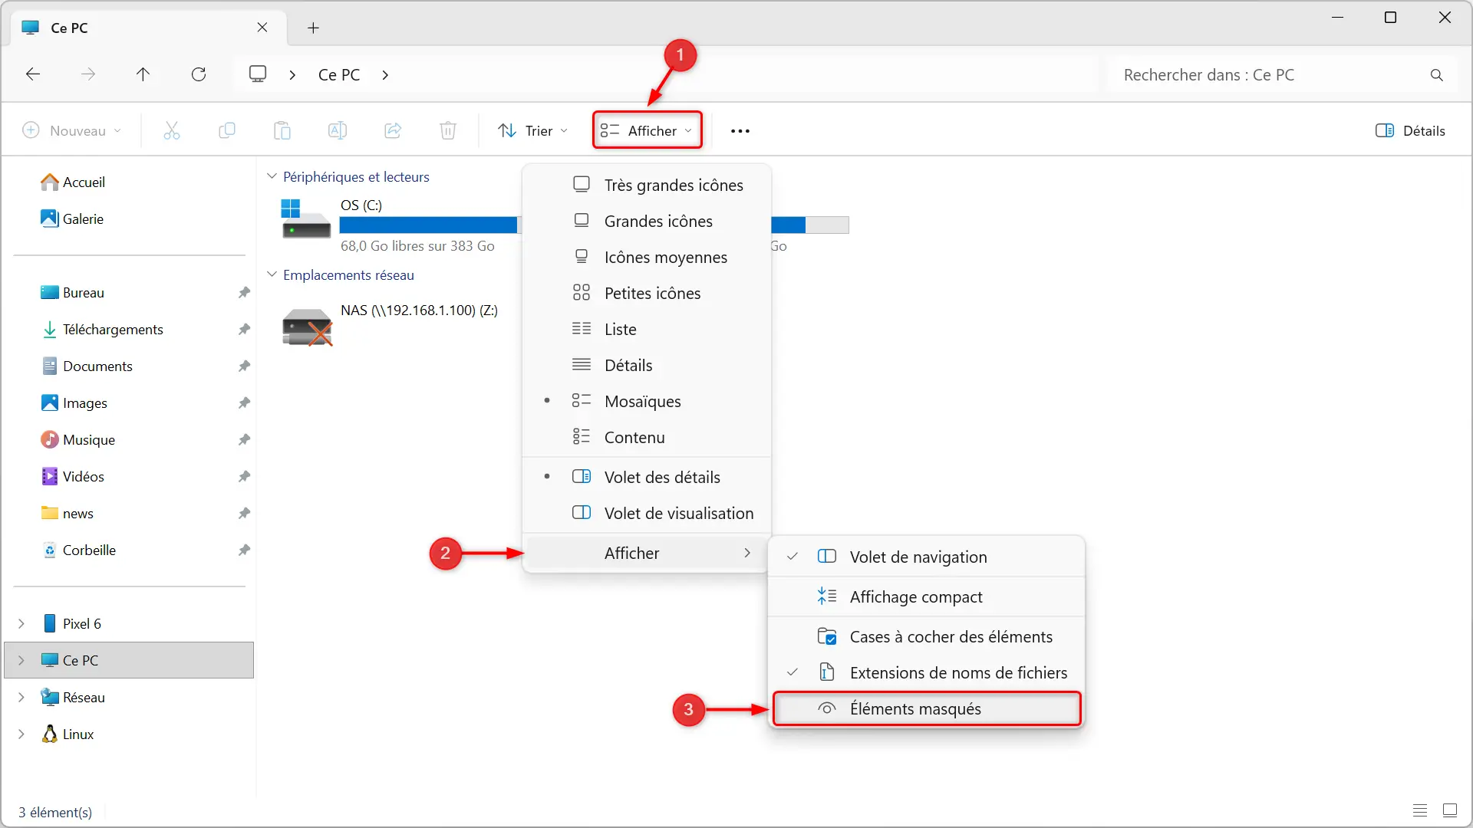This screenshot has width=1473, height=828.
Task: Go forward with the right arrow
Action: click(x=88, y=74)
